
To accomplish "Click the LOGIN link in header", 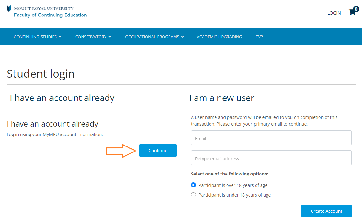I will pos(334,13).
